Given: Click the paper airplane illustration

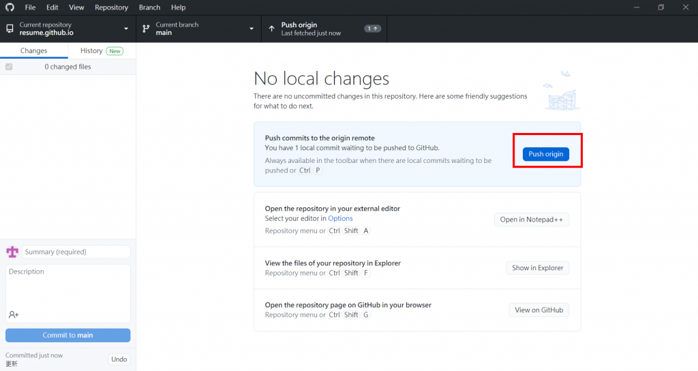Looking at the screenshot, I should coord(562,91).
